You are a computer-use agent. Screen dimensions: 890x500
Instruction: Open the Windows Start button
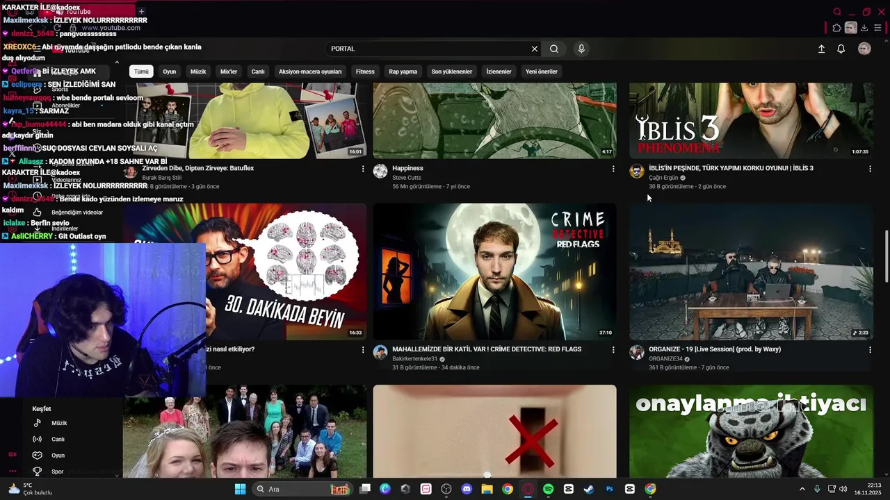240,489
